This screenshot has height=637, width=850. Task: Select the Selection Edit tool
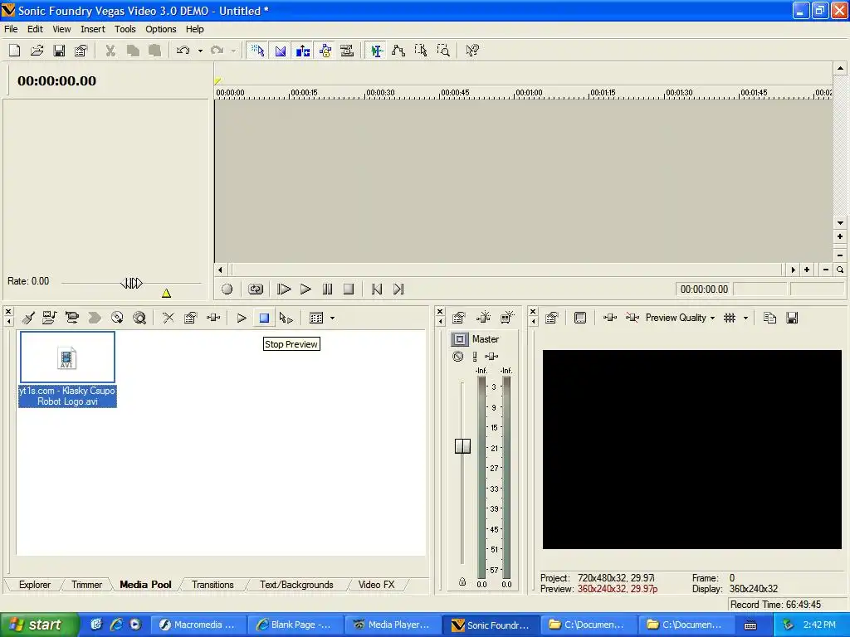point(421,51)
